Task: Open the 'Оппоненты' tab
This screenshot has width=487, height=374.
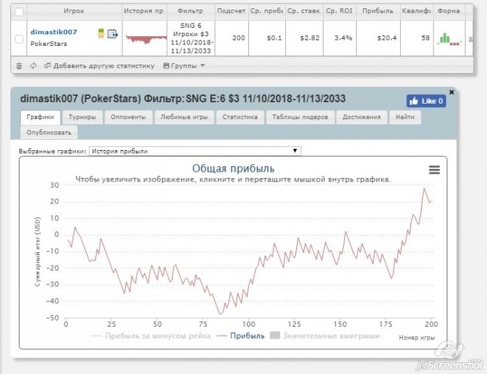Action: pyautogui.click(x=128, y=117)
